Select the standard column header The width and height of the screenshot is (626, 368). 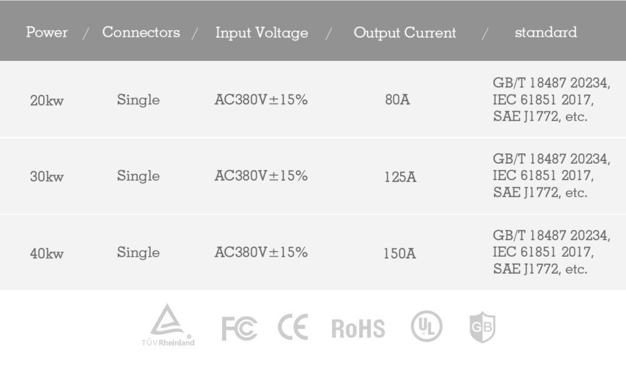(545, 32)
